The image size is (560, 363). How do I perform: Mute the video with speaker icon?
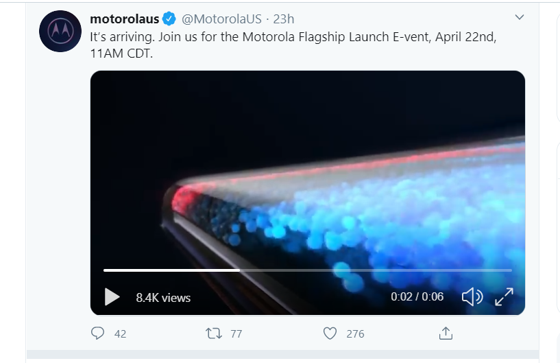pos(472,297)
